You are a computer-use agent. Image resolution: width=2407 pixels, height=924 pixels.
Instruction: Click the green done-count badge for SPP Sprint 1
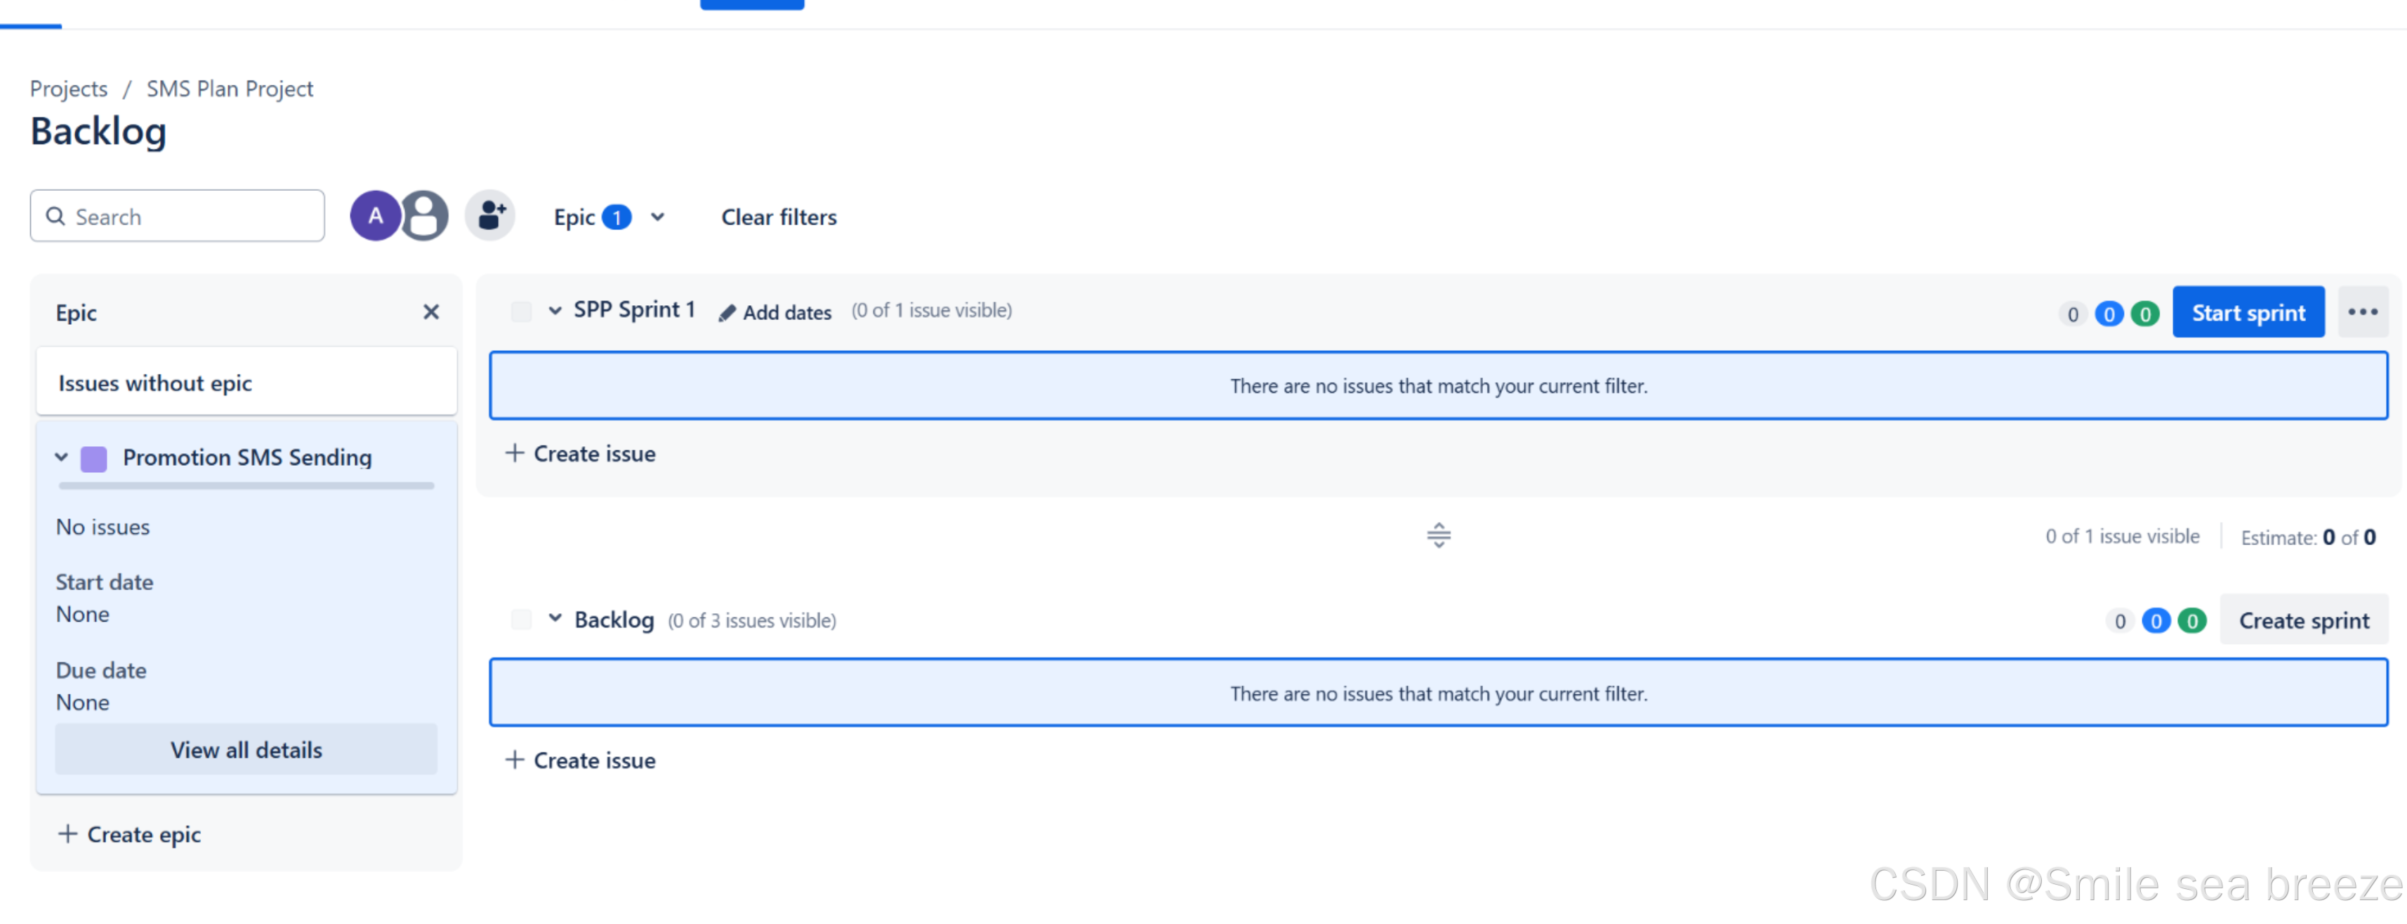[x=2144, y=314]
